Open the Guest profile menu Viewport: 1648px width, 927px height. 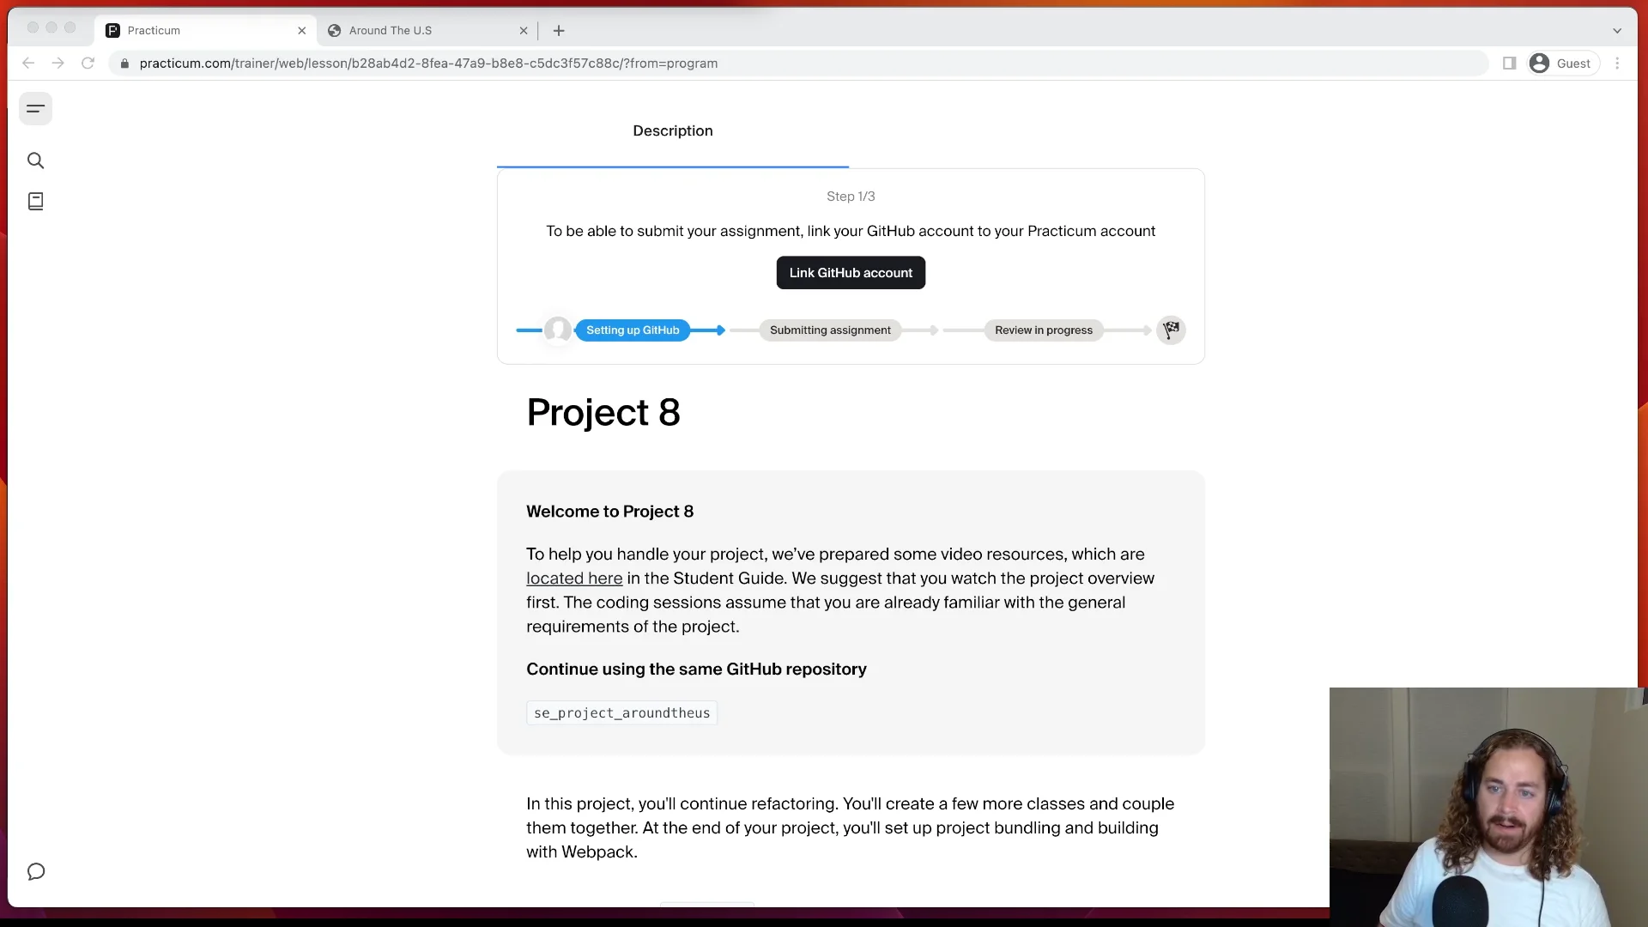click(1561, 63)
